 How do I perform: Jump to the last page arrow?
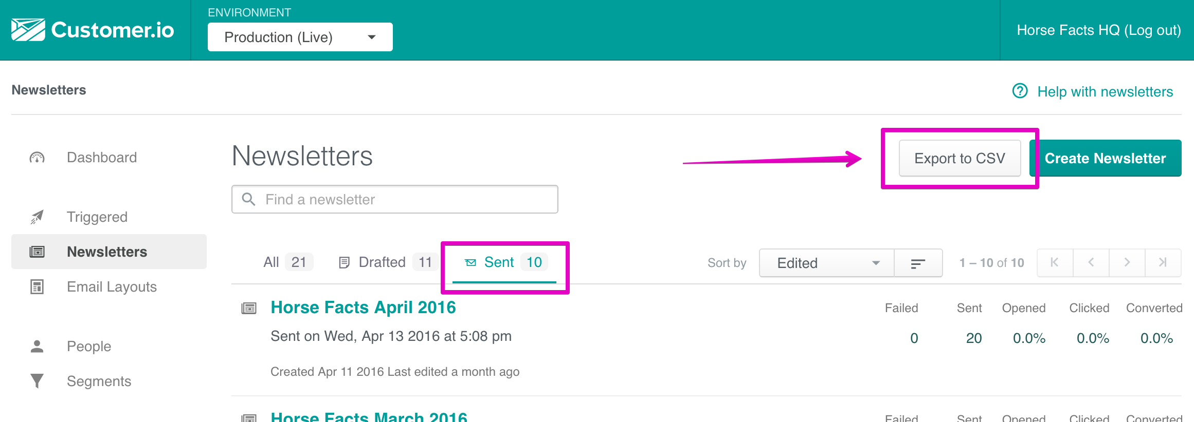pyautogui.click(x=1163, y=263)
